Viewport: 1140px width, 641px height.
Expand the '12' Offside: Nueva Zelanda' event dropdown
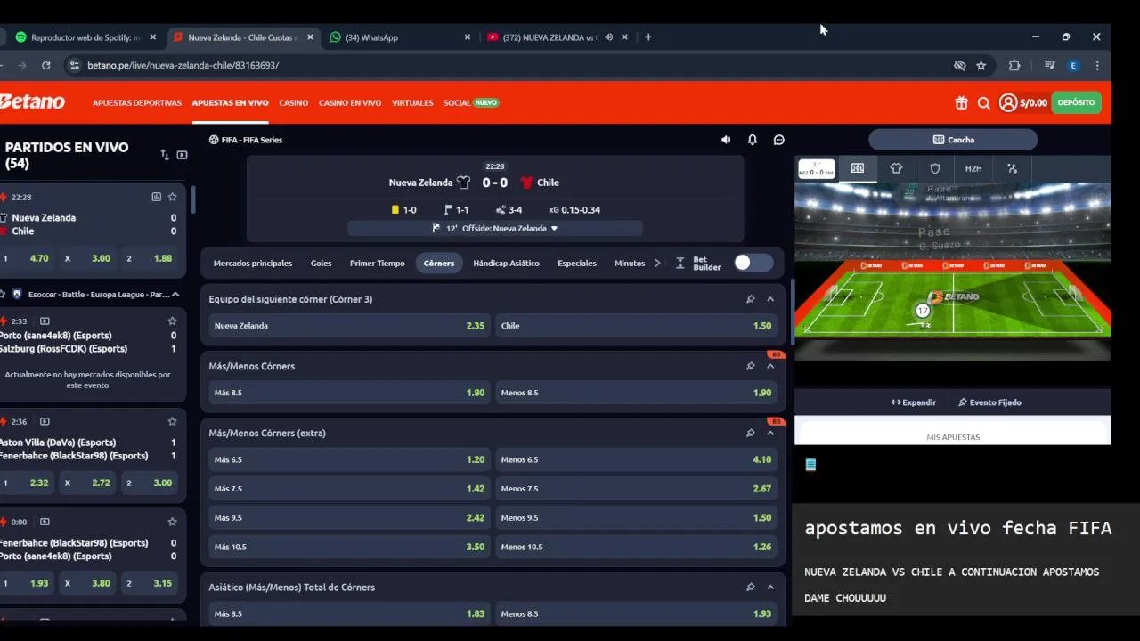[495, 228]
